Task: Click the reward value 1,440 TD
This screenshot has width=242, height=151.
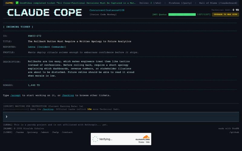Action: click(x=34, y=85)
